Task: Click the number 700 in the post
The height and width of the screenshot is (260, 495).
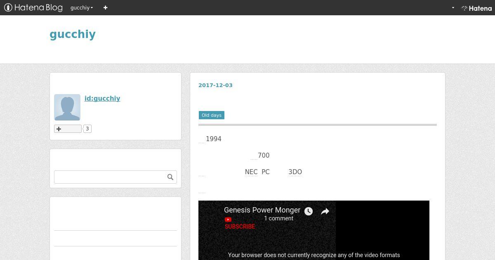Action: pyautogui.click(x=264, y=156)
